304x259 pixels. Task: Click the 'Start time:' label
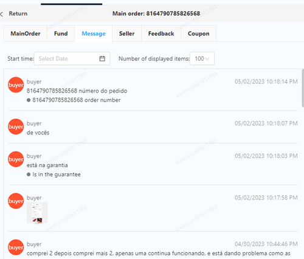(x=21, y=59)
